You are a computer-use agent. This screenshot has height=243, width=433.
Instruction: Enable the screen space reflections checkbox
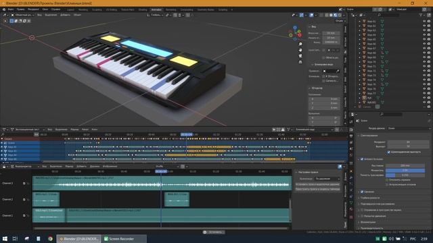click(362, 210)
